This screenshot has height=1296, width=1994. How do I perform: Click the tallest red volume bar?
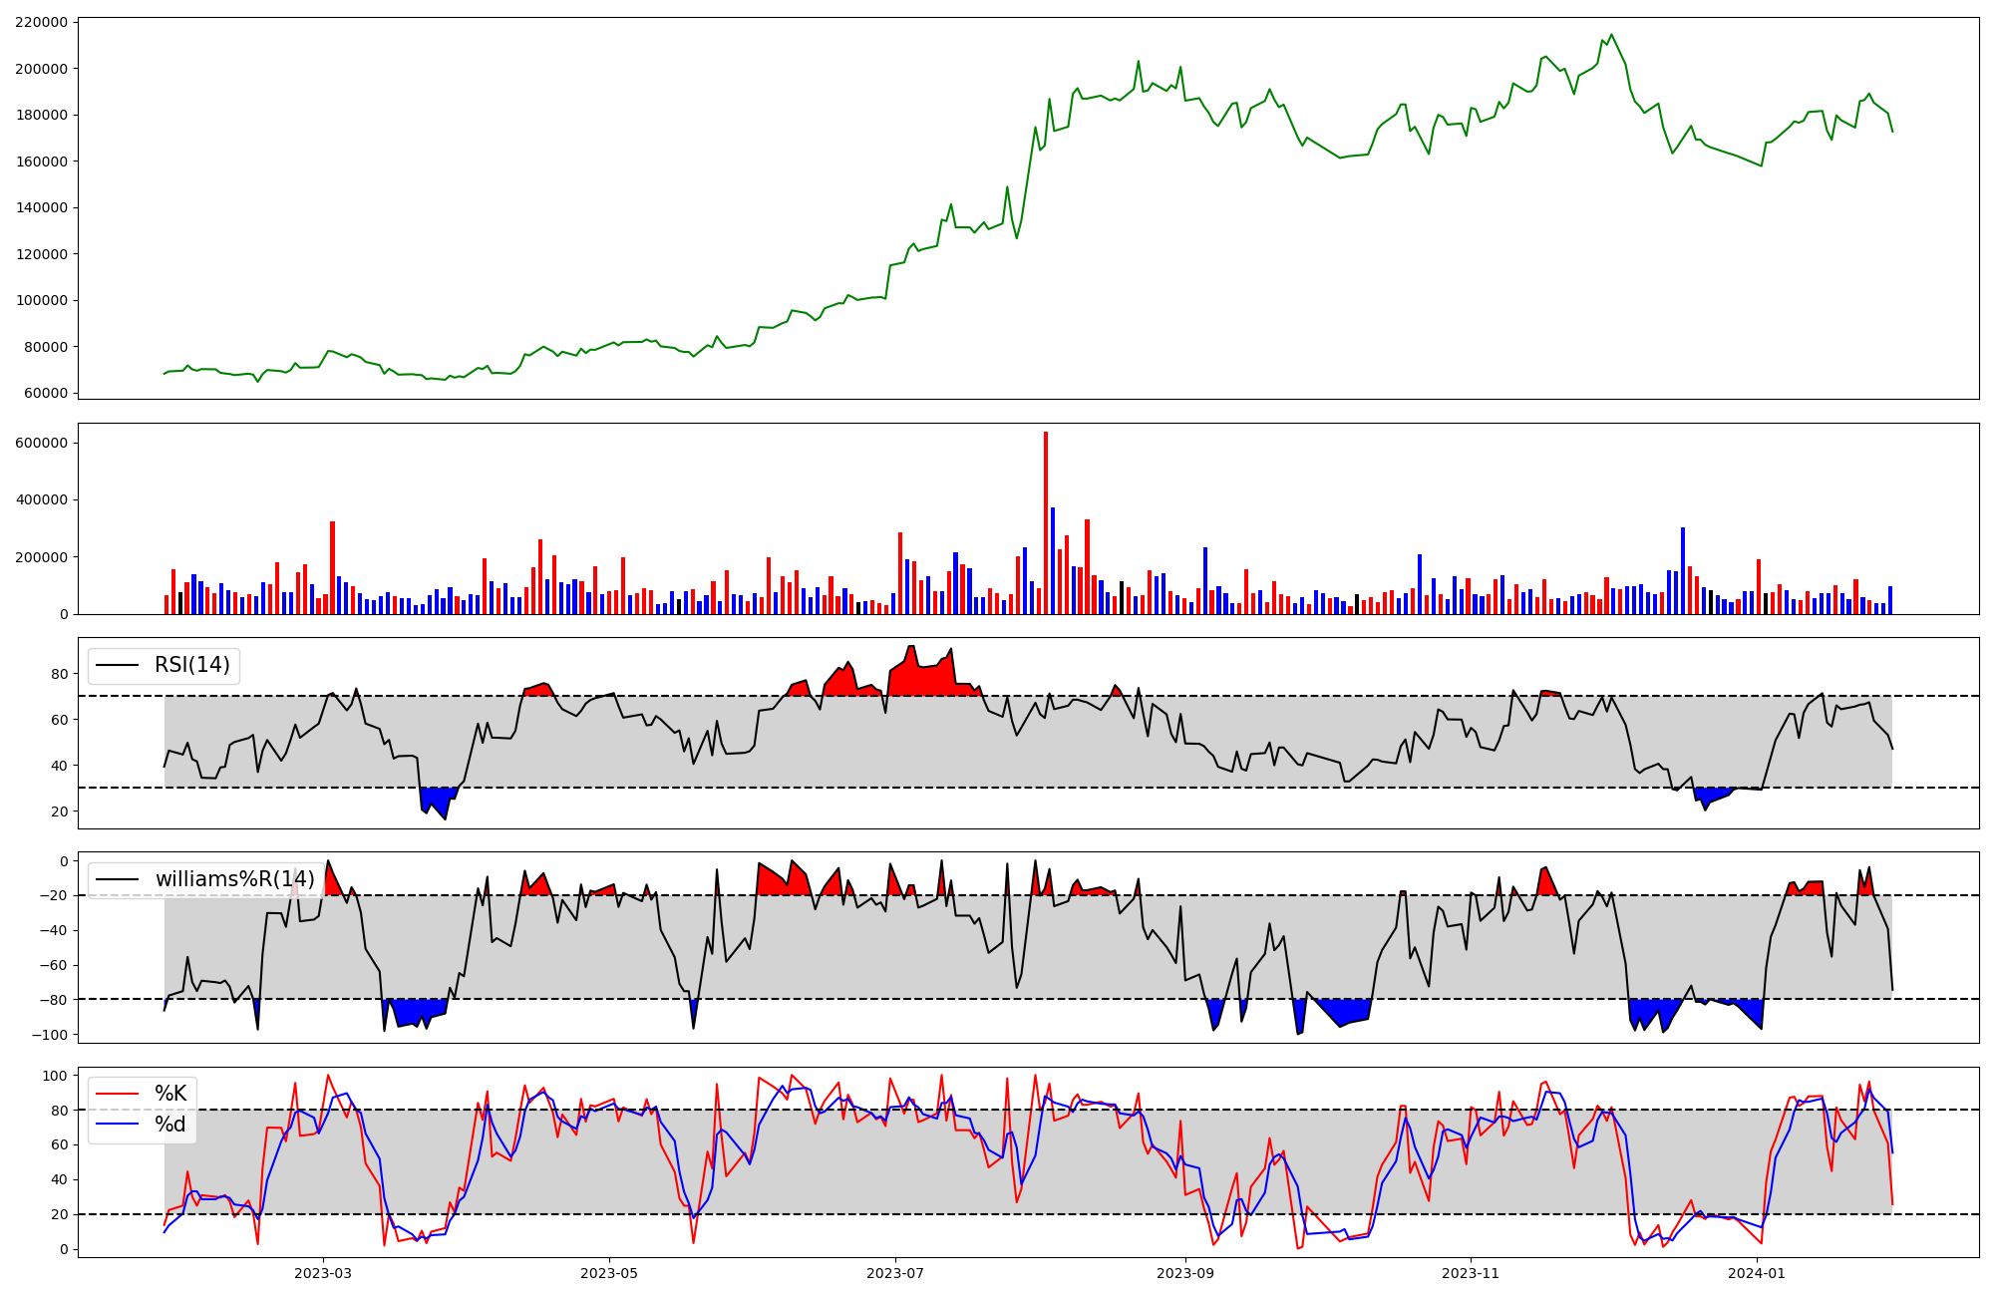(1046, 523)
